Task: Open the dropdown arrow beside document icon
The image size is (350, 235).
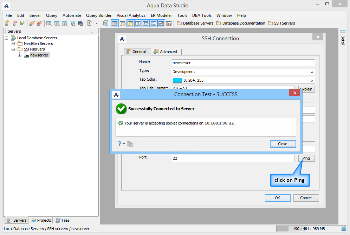Action: tap(97, 23)
